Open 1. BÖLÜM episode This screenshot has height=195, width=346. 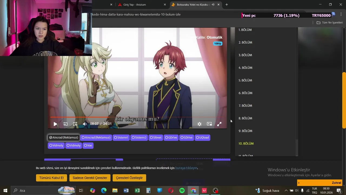tap(245, 30)
